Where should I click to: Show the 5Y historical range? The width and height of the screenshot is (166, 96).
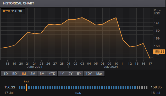coord(79,74)
